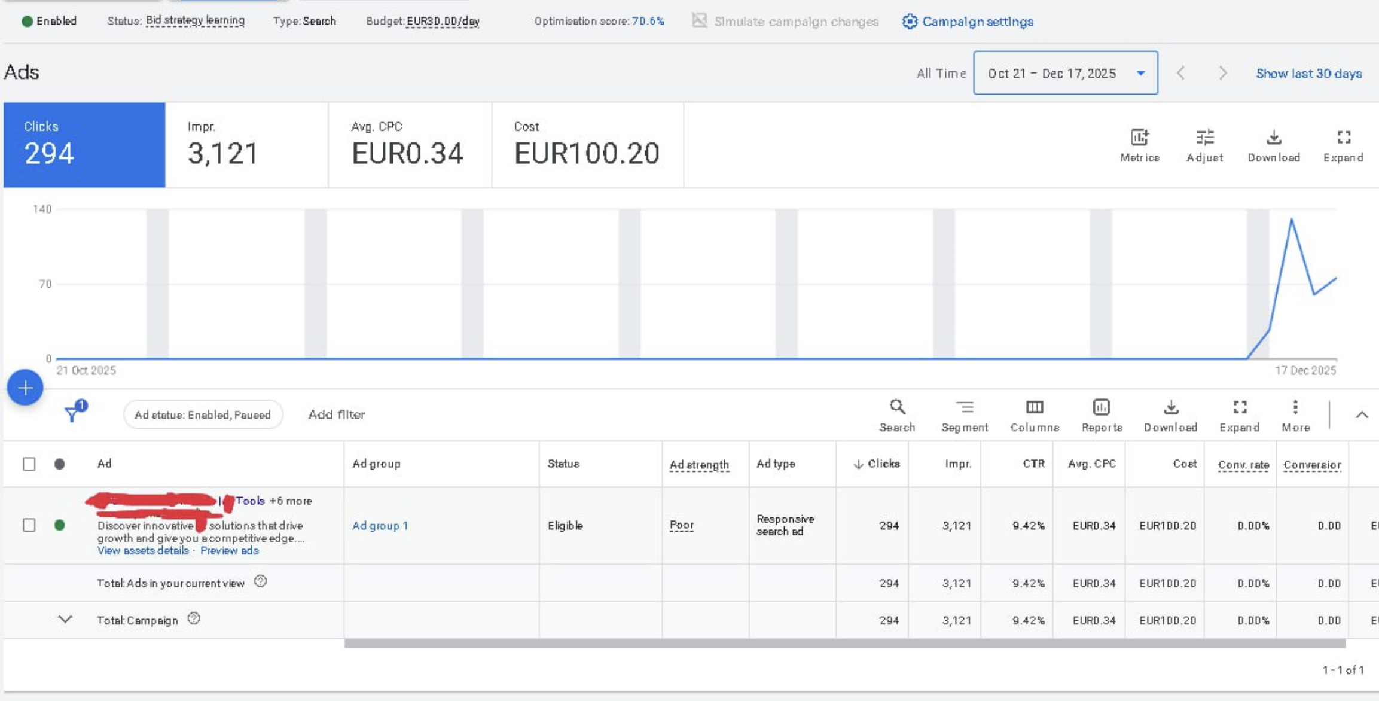Click the table Search icon
1379x701 pixels.
897,414
